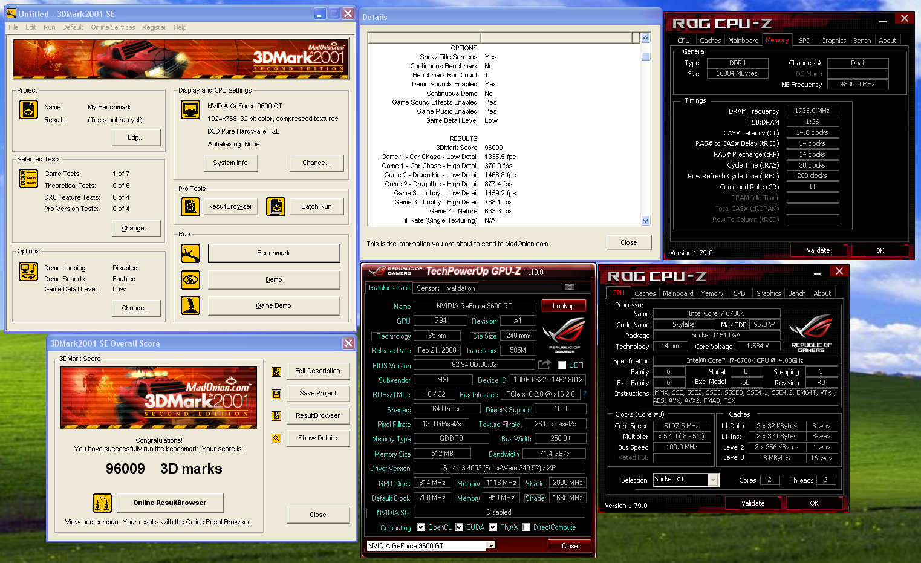
Task: Click the Core Speed value 5197.5 MHz
Action: click(x=682, y=426)
